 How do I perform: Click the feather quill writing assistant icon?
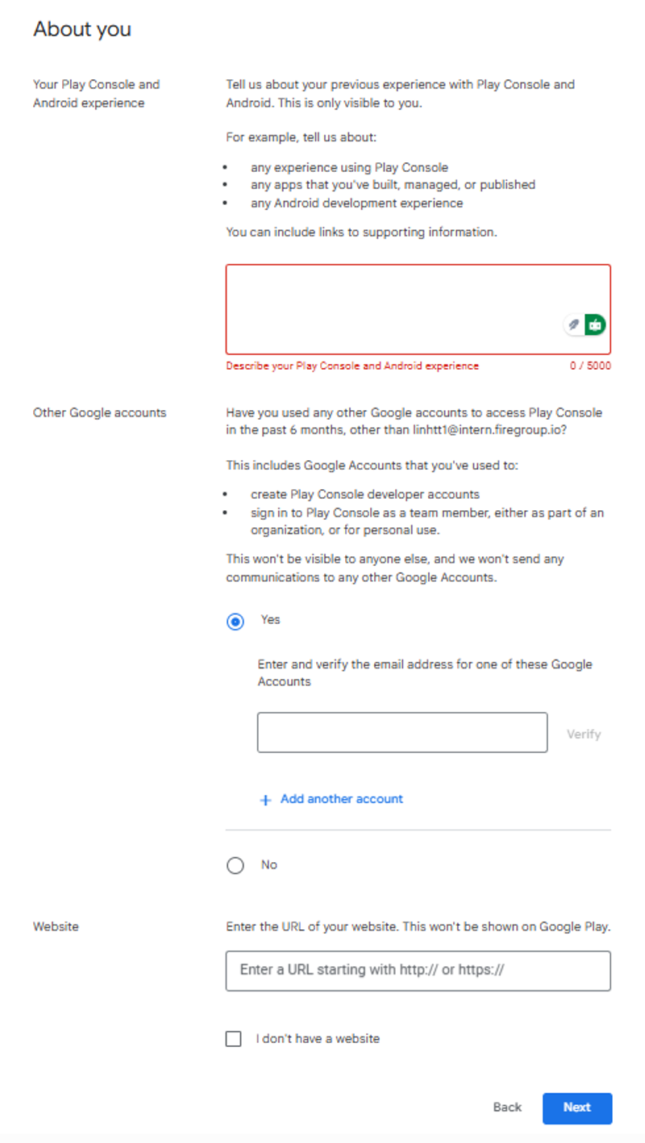click(573, 324)
